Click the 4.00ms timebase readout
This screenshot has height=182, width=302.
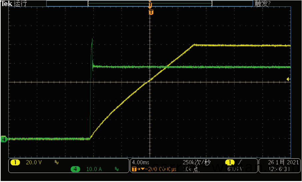tap(141, 162)
